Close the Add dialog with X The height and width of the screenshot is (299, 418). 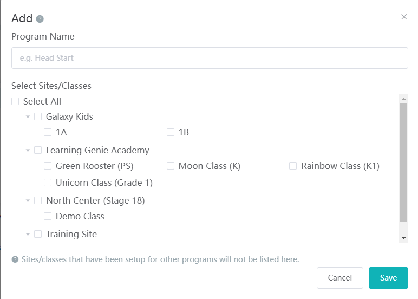pos(404,17)
